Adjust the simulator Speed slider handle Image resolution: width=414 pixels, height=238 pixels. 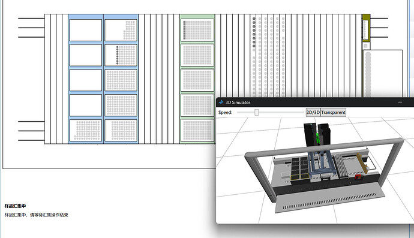[256, 112]
